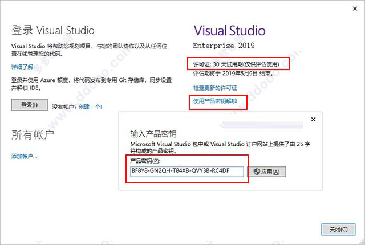Screen dimensions: 365x245
Task: Click the 评估期将于 2019年5月9日 结束 text
Action: tap(233, 73)
